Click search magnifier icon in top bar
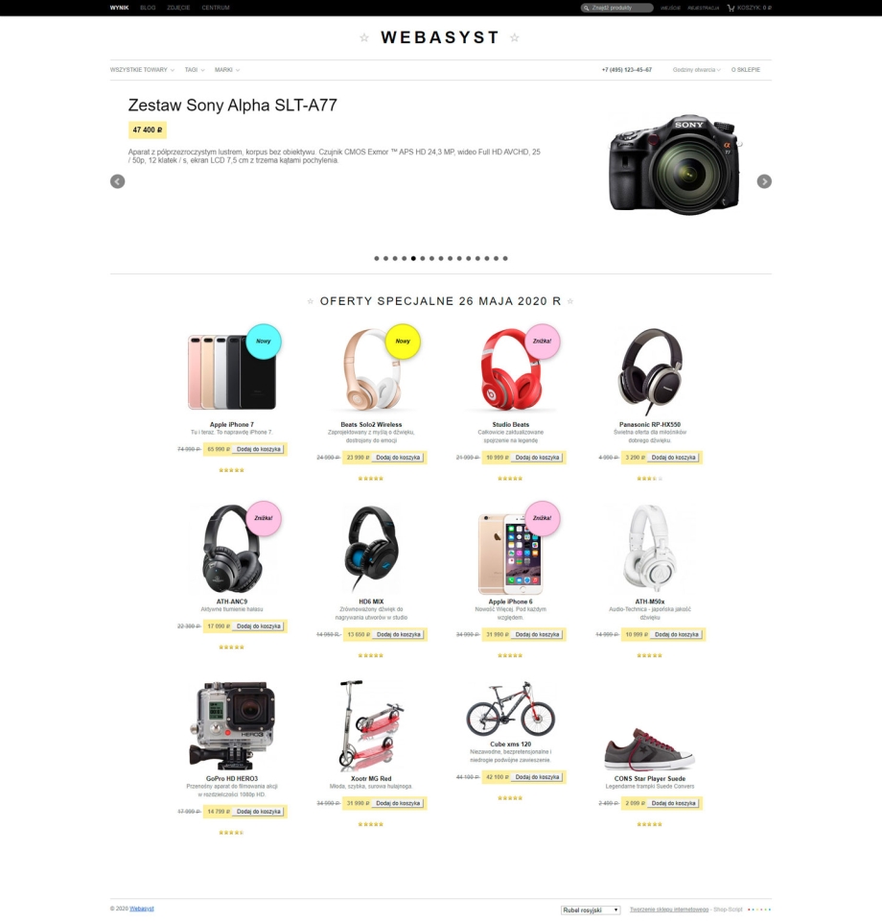The image size is (882, 922). pos(586,8)
